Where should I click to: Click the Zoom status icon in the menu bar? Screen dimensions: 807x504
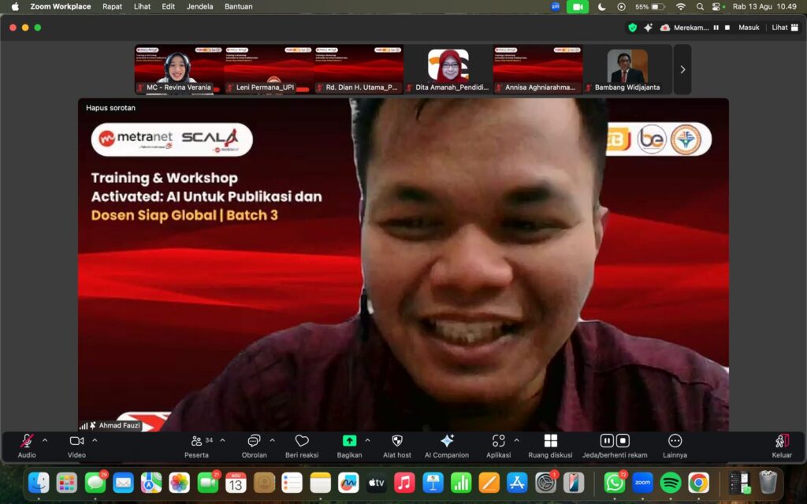[x=556, y=6]
